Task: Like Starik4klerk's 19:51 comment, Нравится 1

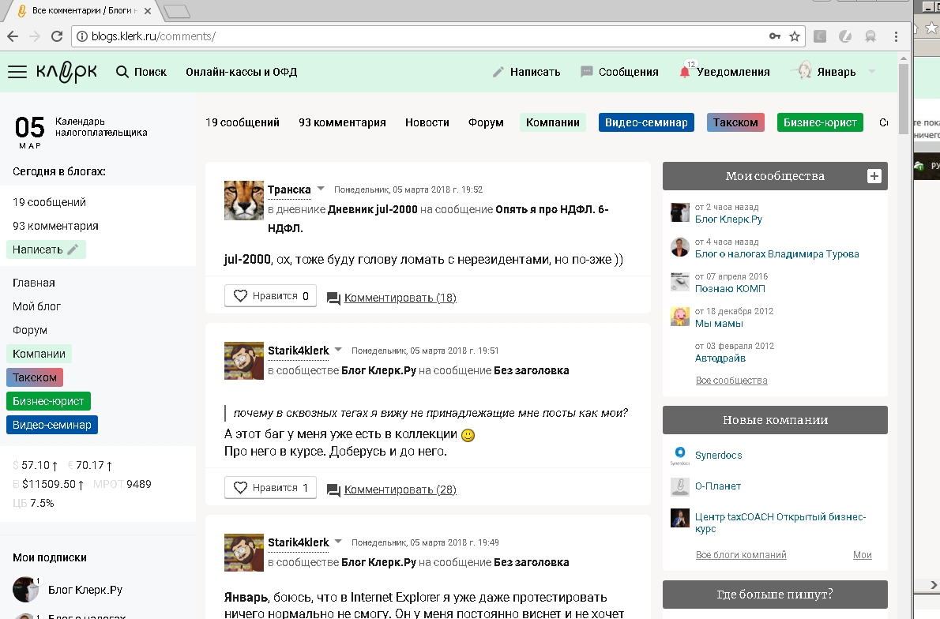Action: (270, 488)
